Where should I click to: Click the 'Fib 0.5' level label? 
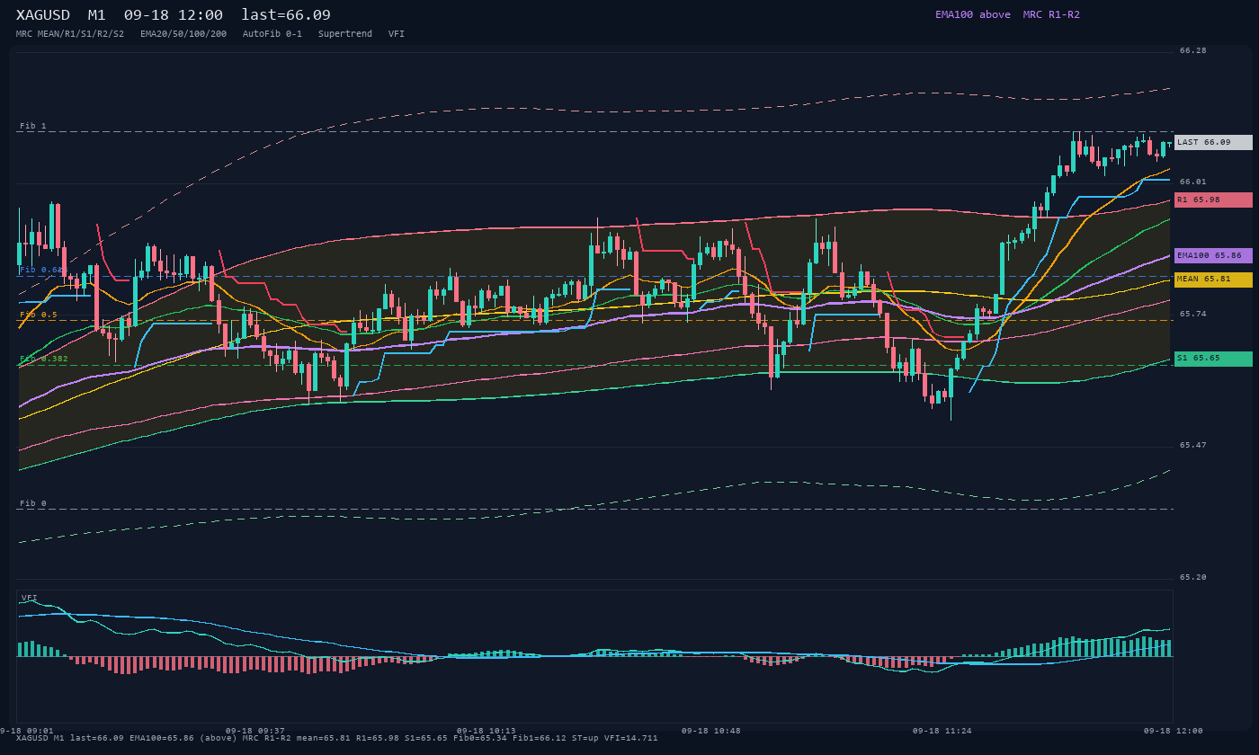[39, 315]
